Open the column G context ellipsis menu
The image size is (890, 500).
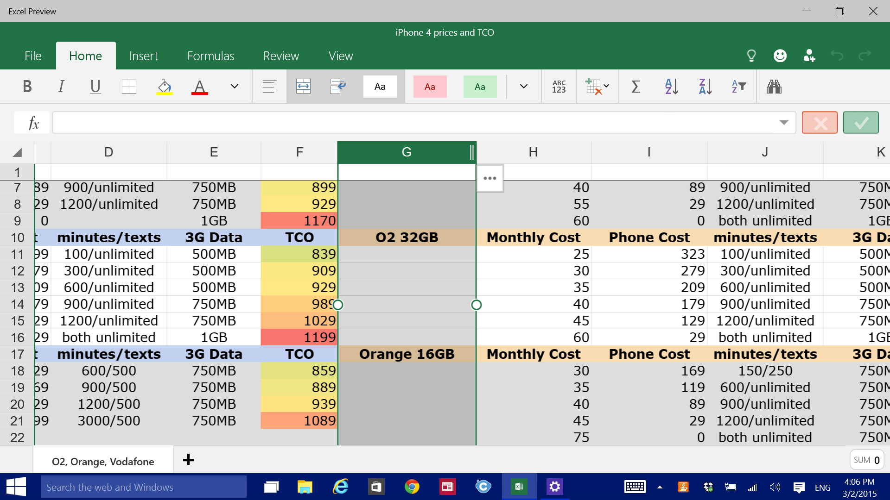point(490,178)
